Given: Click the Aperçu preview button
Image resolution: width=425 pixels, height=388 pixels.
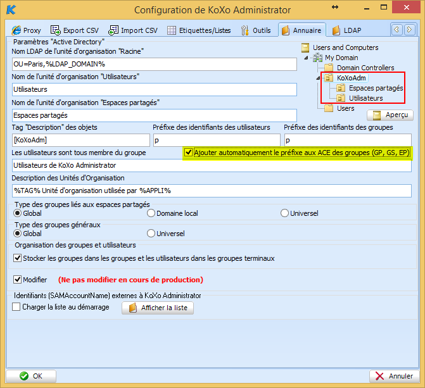Looking at the screenshot, I should tap(390, 115).
